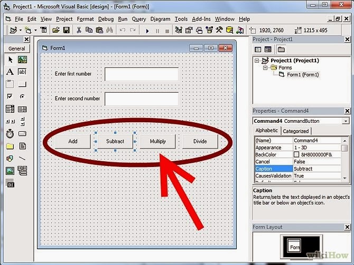Select the TextBox tool (ab| icon)

tap(22, 72)
